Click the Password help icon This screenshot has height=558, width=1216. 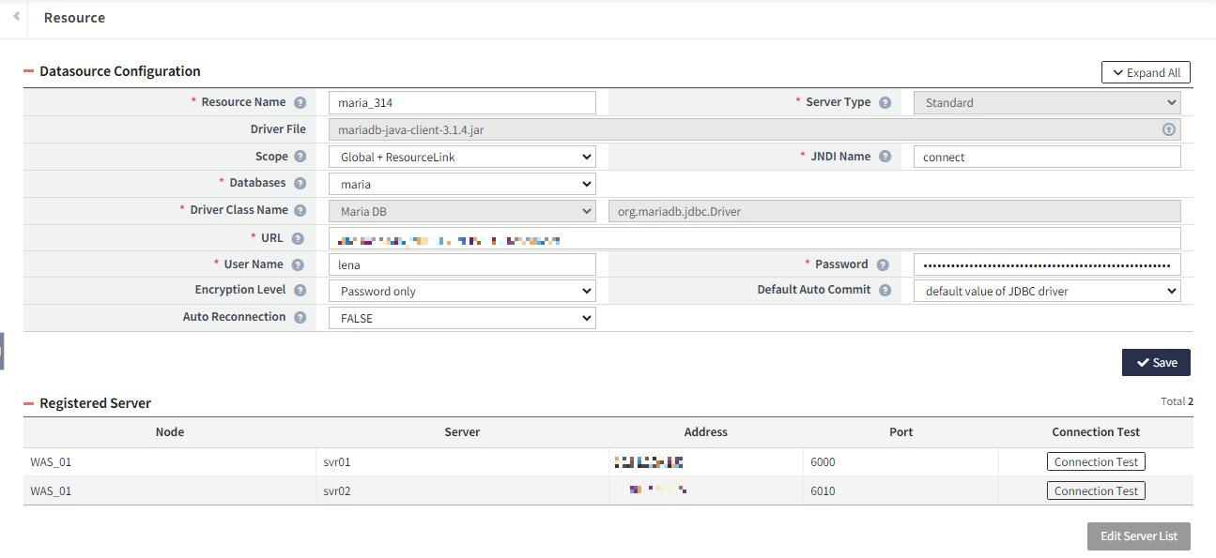[884, 264]
